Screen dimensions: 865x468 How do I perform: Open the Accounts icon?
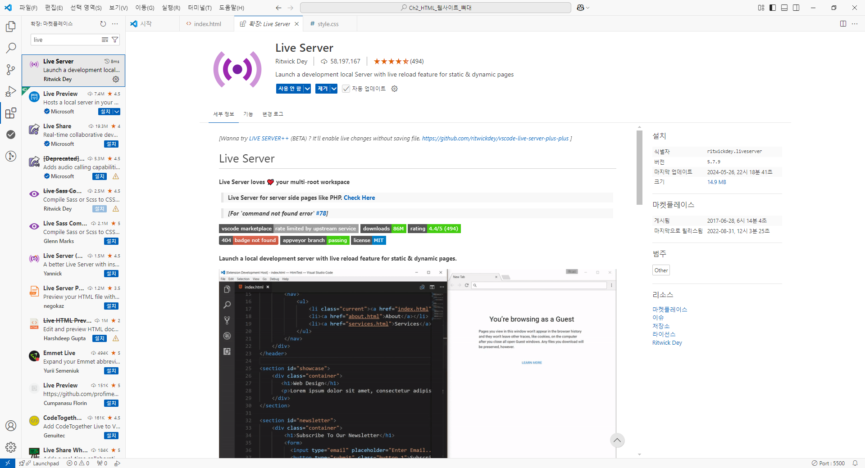pos(11,426)
